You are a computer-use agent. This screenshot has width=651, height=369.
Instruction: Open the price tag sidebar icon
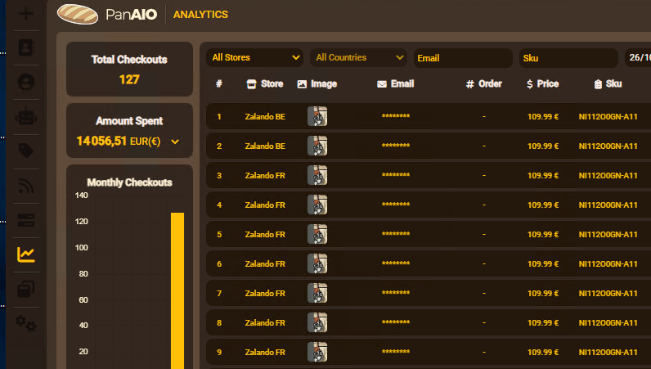coord(26,151)
